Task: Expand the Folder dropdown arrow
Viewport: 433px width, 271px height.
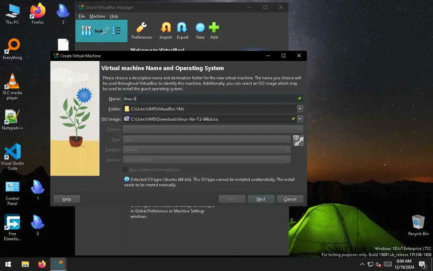Action: coord(300,109)
